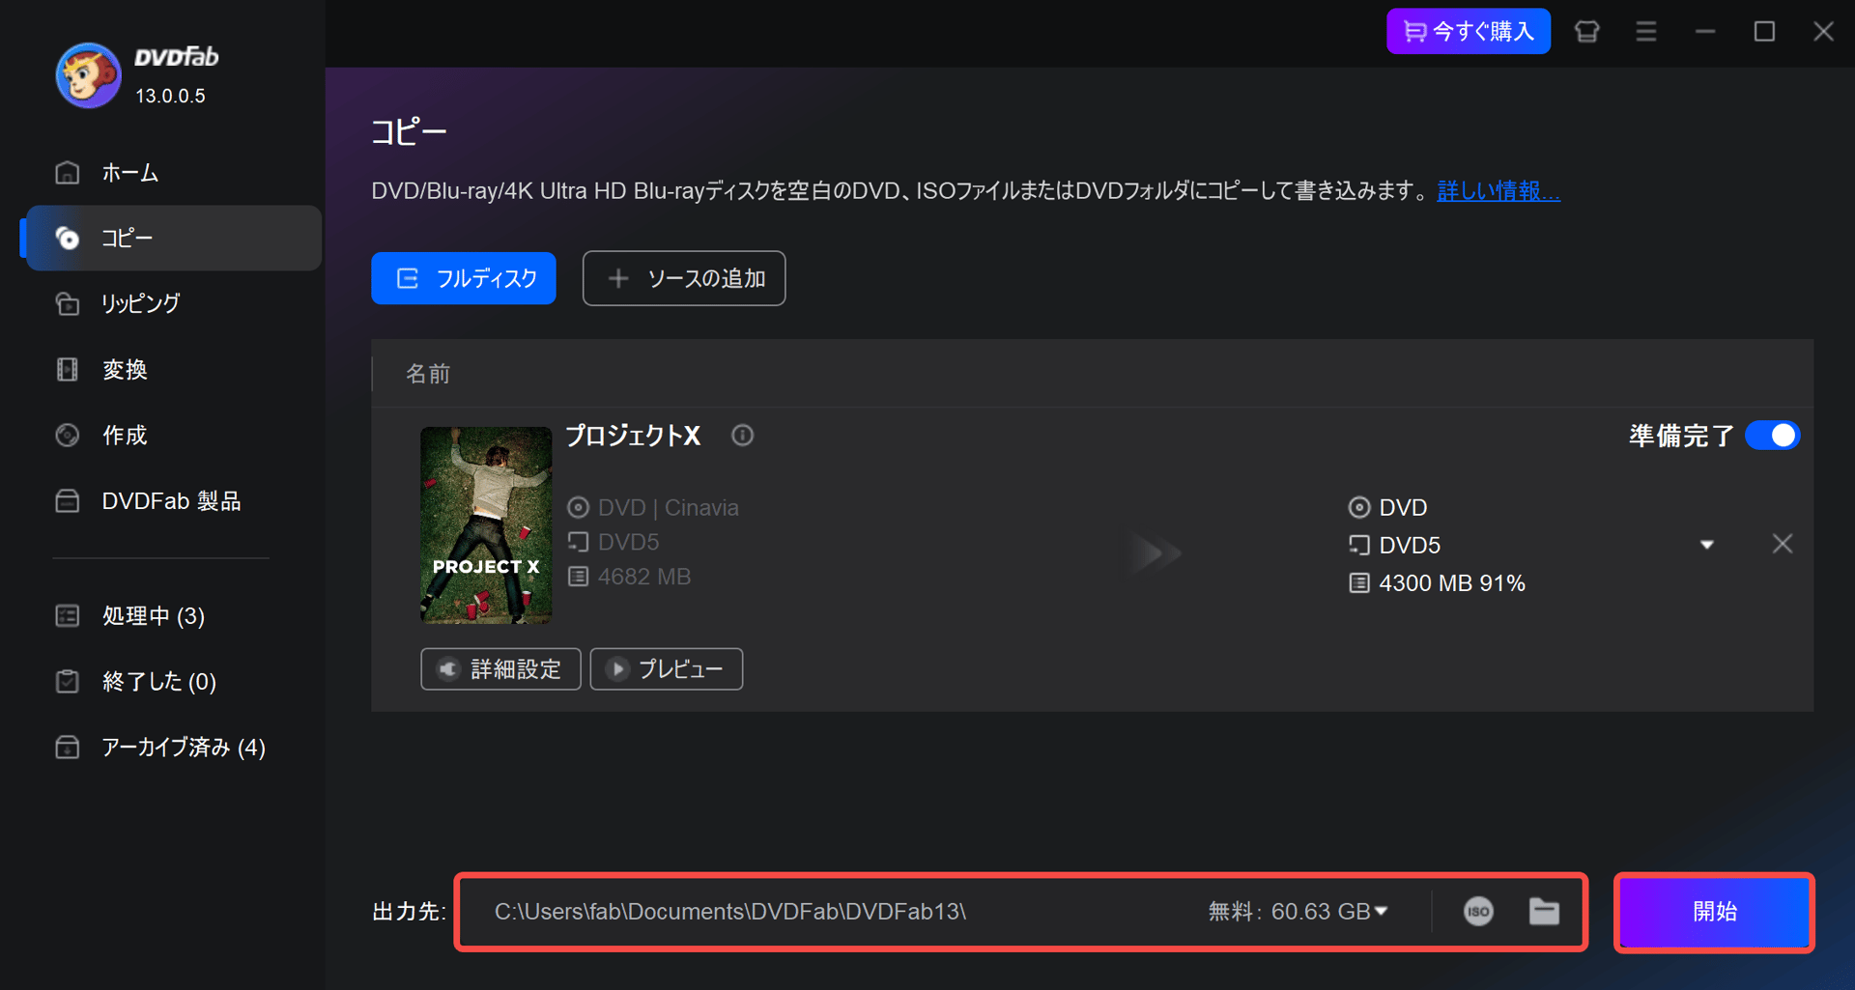Click the コピー page heading
1855x990 pixels.
(x=409, y=132)
